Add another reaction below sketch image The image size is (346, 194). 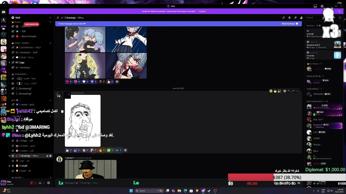125,150
